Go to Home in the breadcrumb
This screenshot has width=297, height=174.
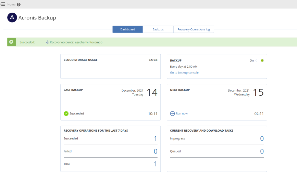pyautogui.click(x=11, y=4)
